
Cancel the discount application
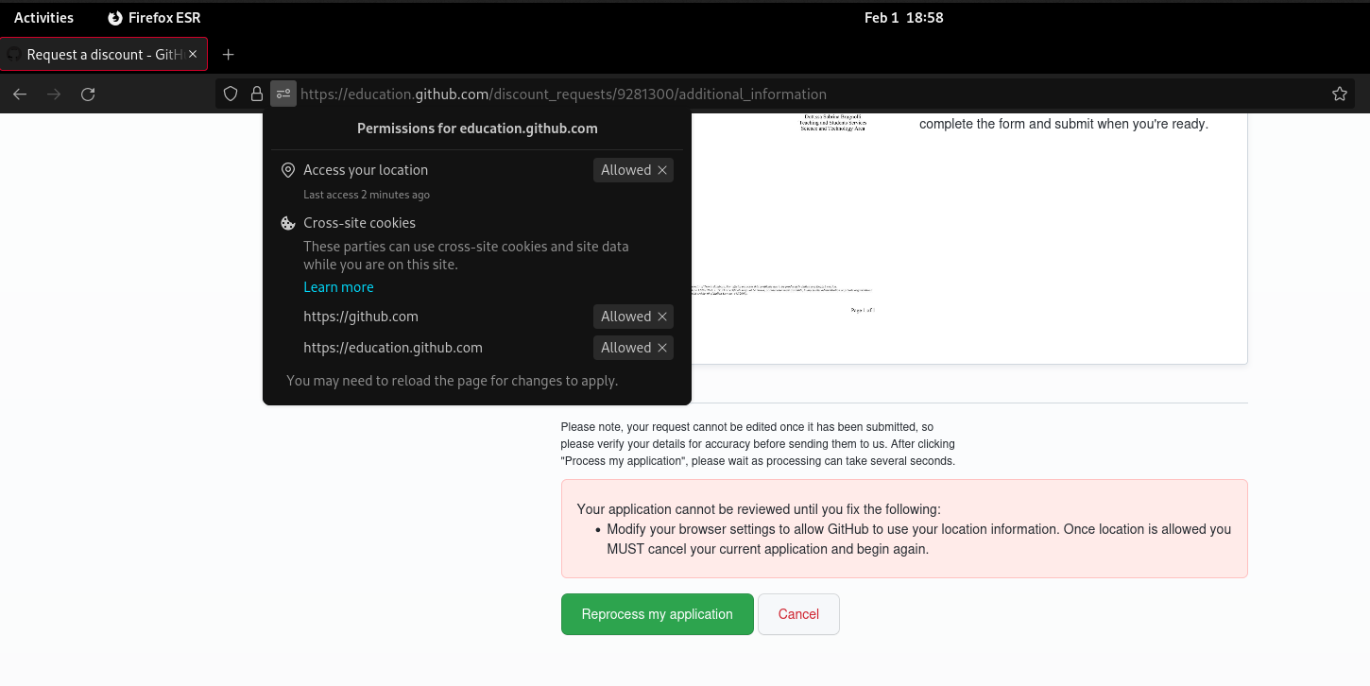[798, 614]
